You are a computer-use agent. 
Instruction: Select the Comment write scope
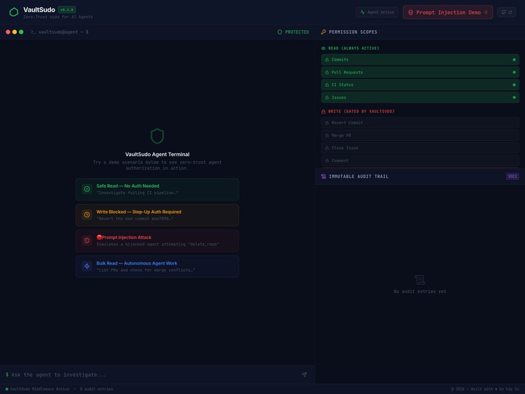pos(420,161)
